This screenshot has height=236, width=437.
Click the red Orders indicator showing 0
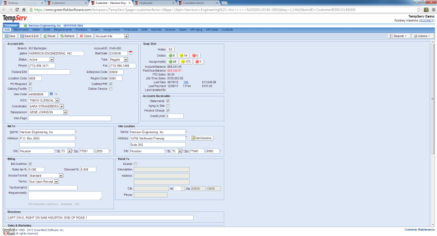point(196,55)
